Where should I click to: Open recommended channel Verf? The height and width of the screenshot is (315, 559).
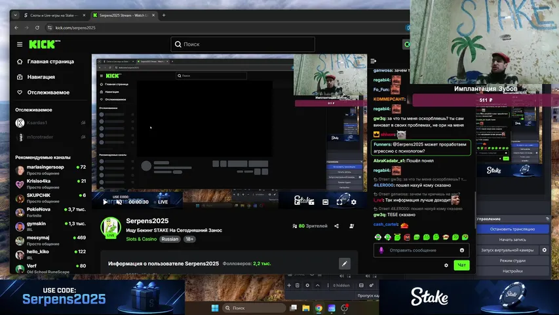pyautogui.click(x=50, y=268)
